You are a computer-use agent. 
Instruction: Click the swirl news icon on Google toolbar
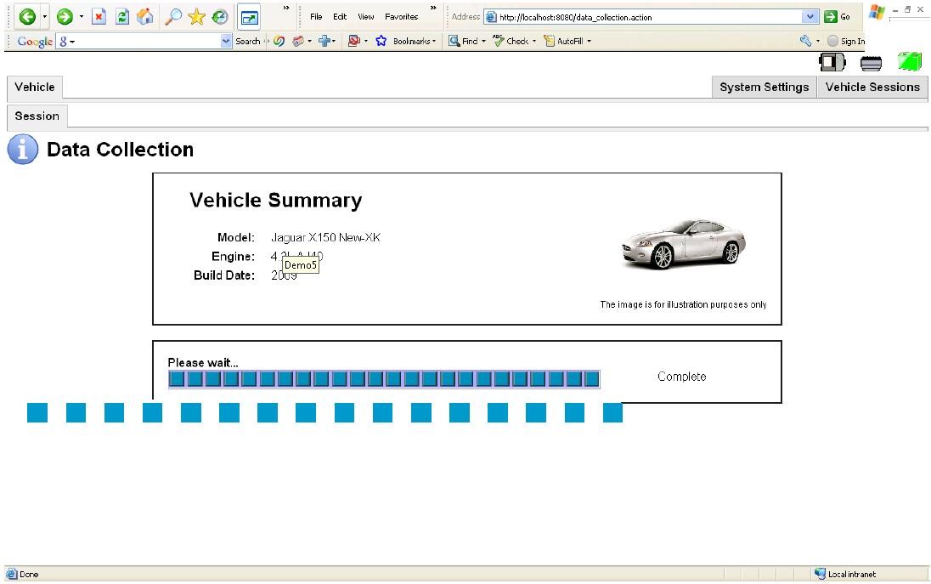click(x=279, y=41)
